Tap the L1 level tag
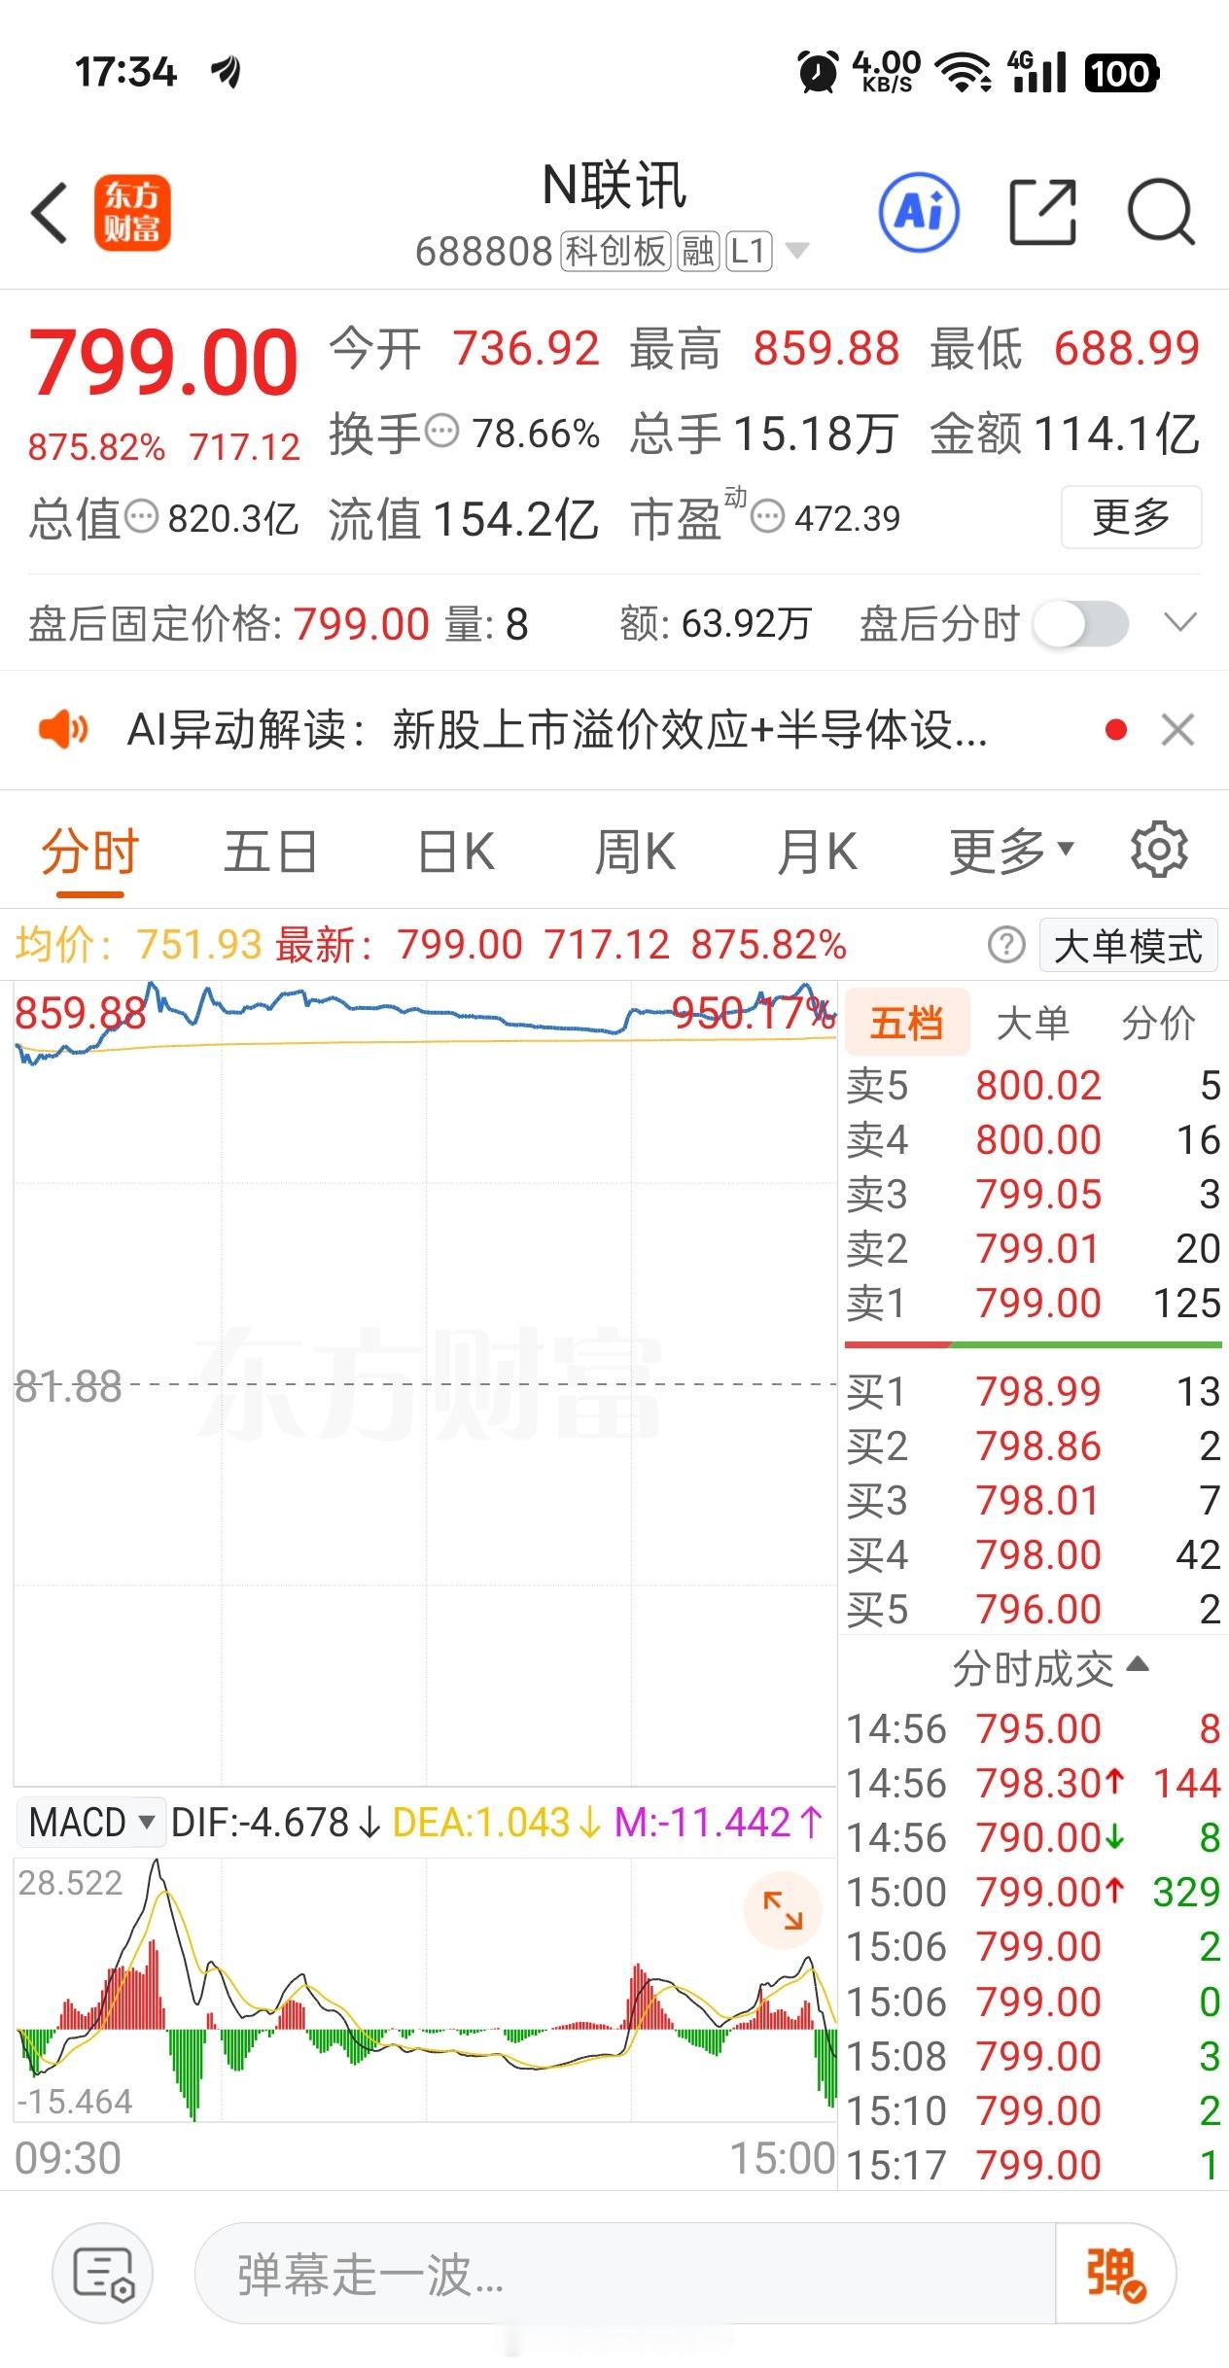 pos(749,251)
